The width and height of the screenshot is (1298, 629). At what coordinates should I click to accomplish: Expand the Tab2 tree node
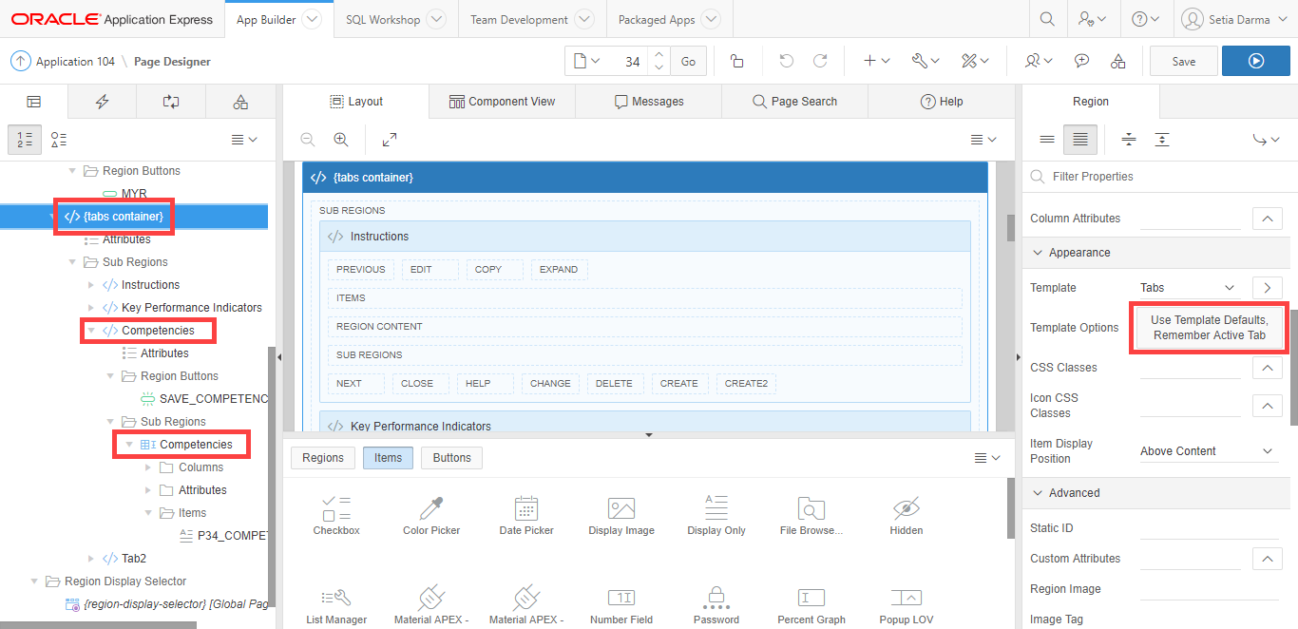91,559
